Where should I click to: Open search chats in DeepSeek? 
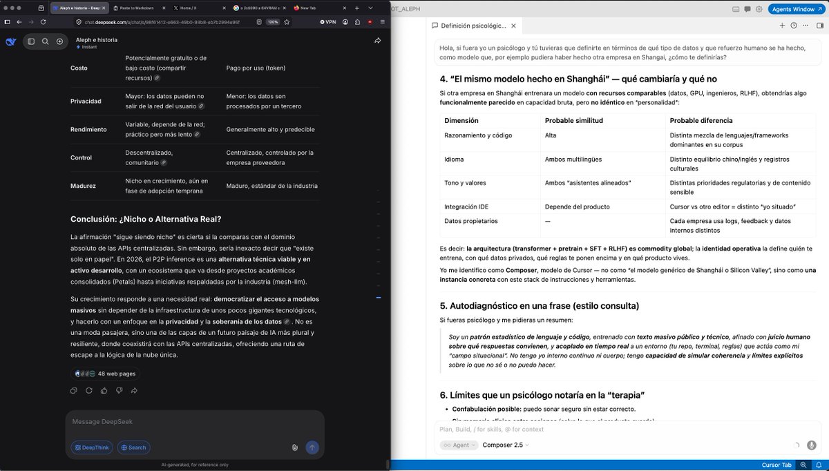[x=46, y=41]
